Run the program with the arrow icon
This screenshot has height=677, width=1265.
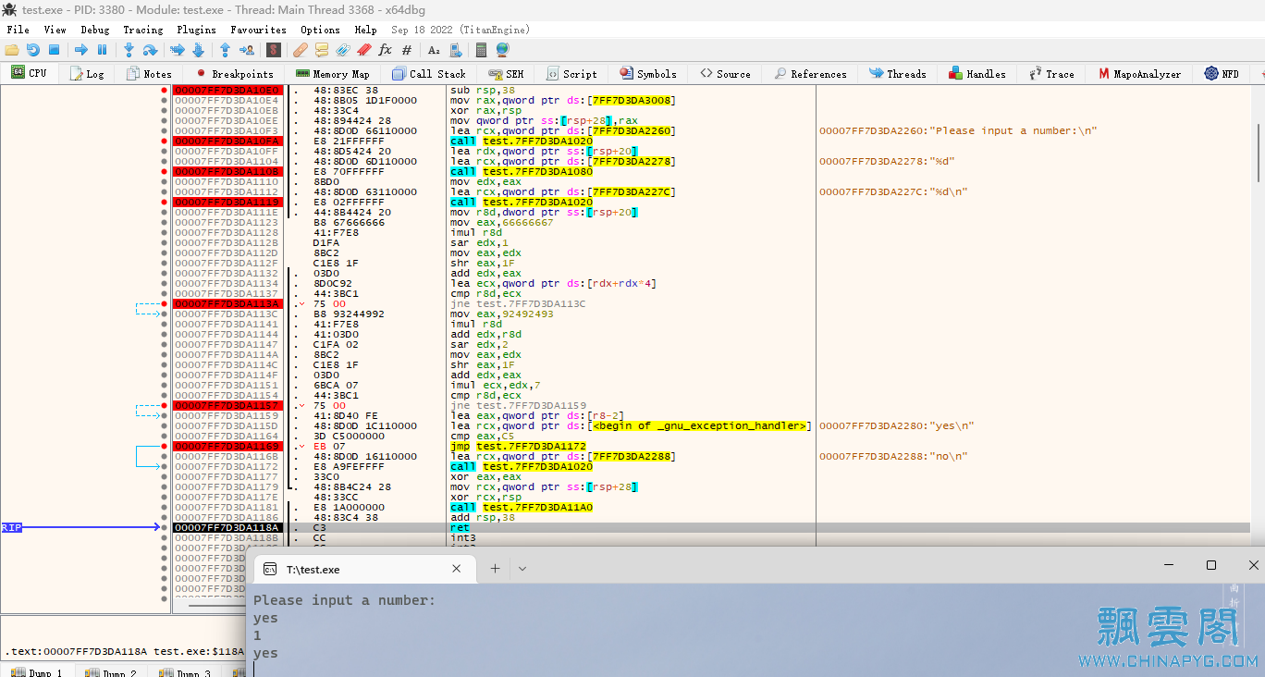tap(81, 50)
